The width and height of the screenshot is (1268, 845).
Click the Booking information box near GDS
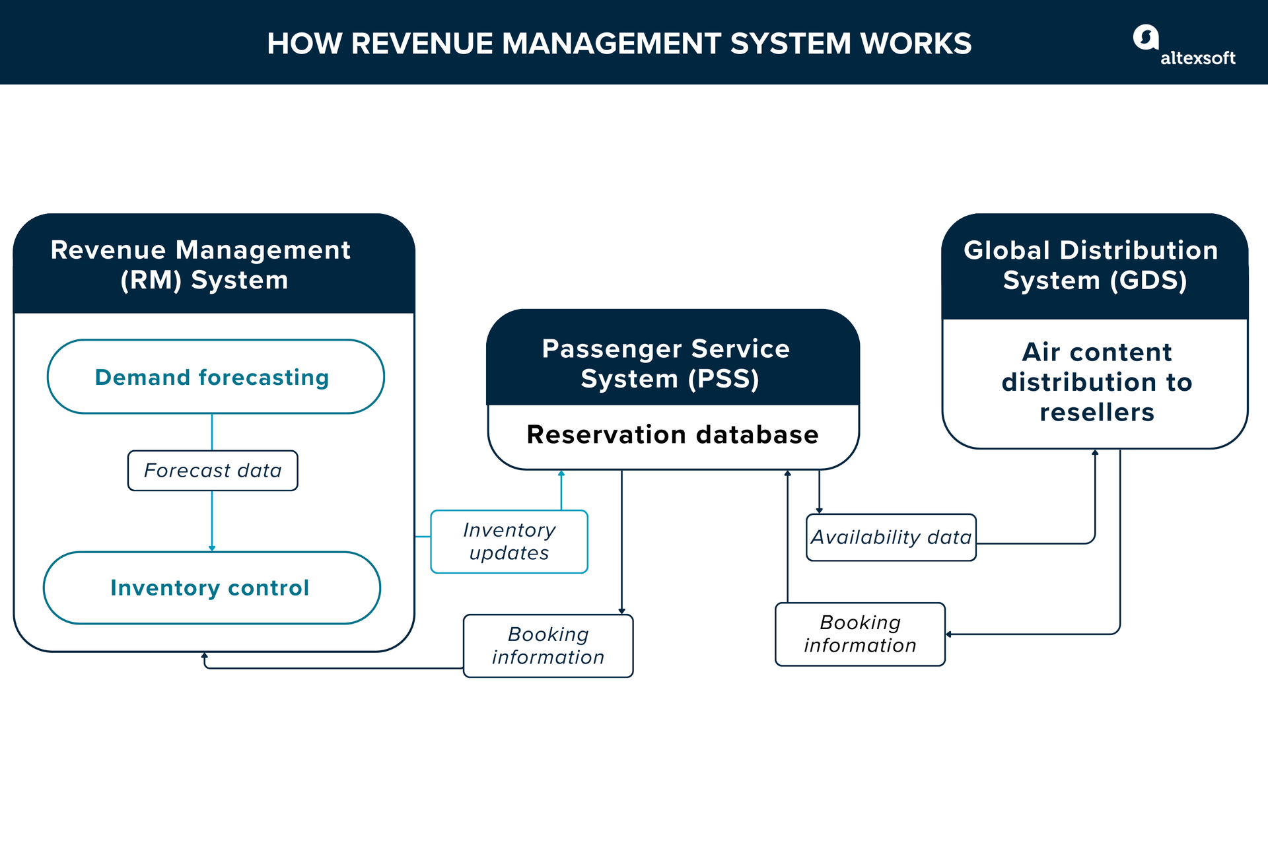pos(859,634)
